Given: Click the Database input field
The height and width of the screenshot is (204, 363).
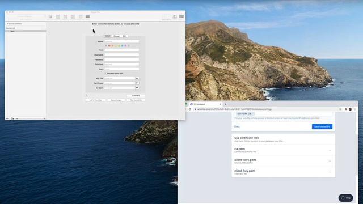Looking at the screenshot, I should (122, 64).
